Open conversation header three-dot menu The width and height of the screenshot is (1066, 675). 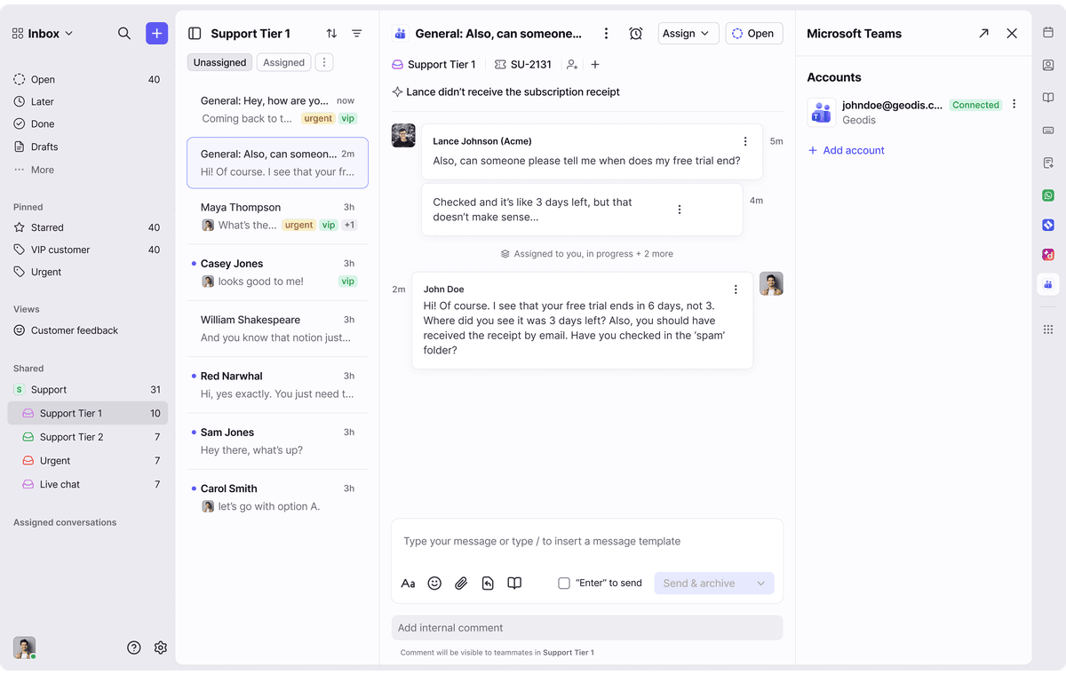(x=607, y=34)
